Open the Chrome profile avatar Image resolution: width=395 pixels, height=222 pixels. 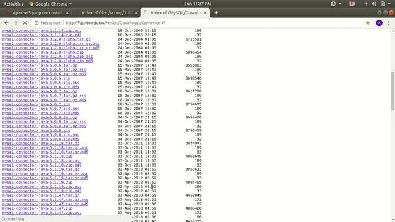point(379,23)
